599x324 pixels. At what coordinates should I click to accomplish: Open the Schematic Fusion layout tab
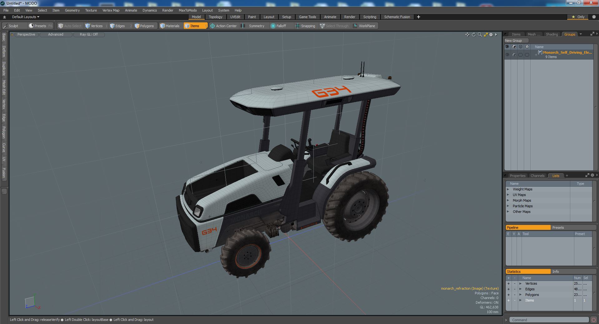397,17
